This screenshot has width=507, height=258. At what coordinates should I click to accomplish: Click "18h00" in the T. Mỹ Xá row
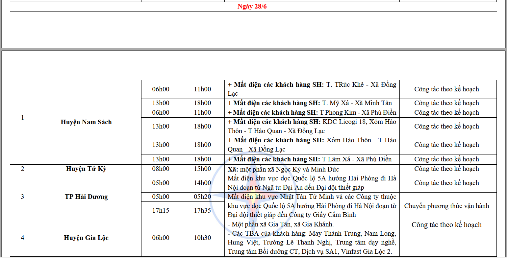tap(202, 103)
